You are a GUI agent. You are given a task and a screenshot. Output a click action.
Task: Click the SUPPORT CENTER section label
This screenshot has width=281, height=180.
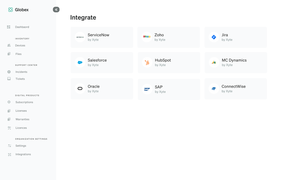[26, 65]
